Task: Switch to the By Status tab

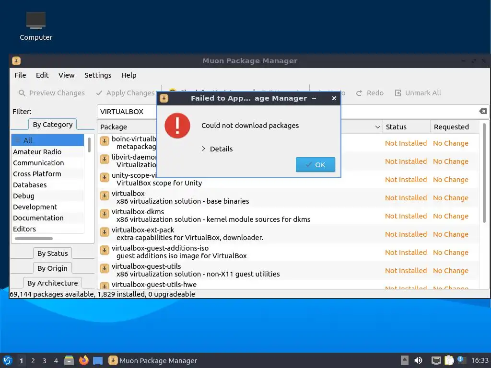Action: 53,253
